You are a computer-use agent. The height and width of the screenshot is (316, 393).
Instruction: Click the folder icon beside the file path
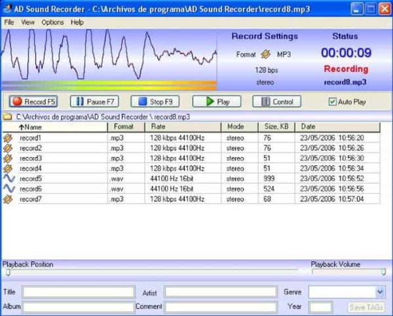pos(7,116)
